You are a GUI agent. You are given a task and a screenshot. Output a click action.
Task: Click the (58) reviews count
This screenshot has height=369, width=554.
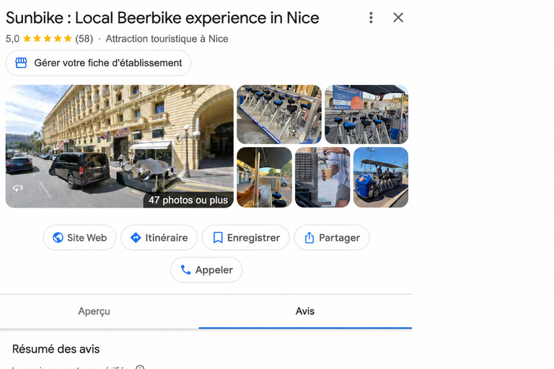[x=84, y=39]
